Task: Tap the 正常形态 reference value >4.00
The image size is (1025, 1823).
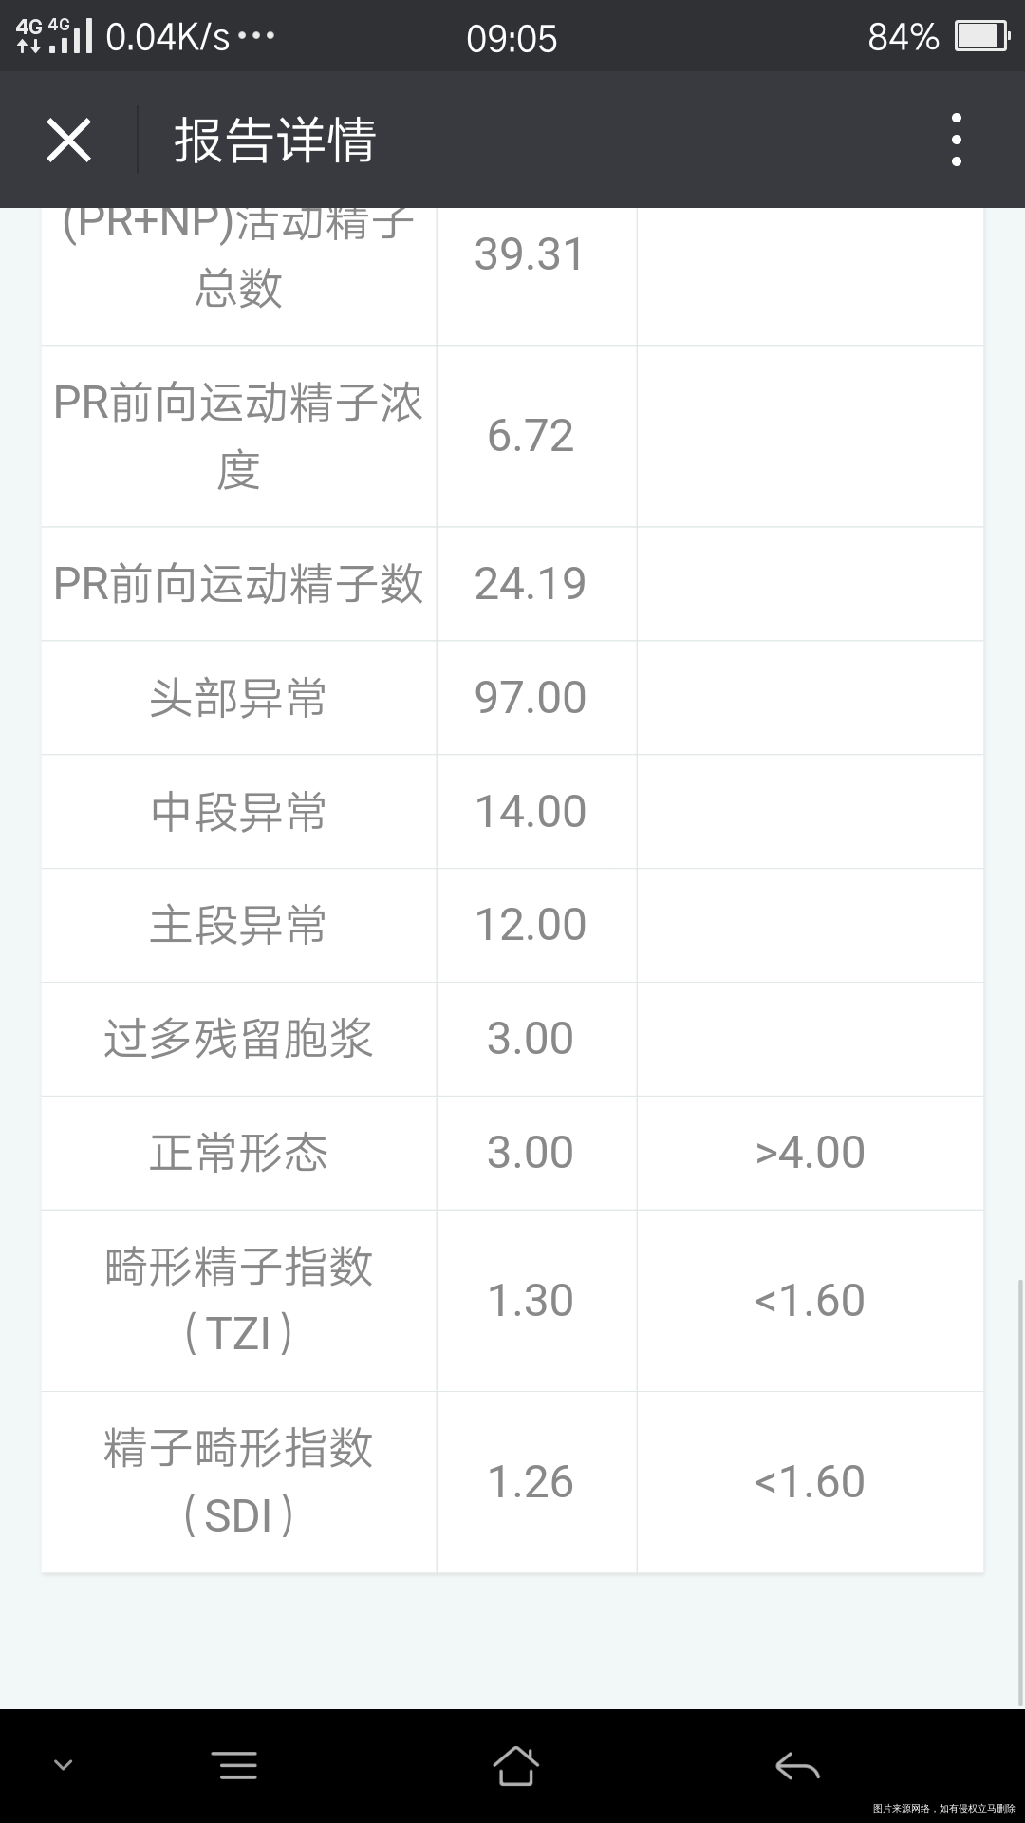Action: click(x=810, y=1153)
